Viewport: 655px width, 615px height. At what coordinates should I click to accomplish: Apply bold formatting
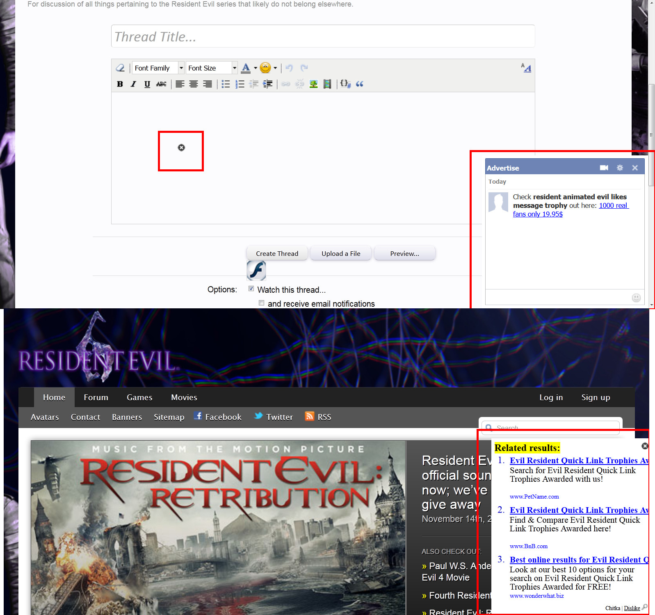pos(120,84)
